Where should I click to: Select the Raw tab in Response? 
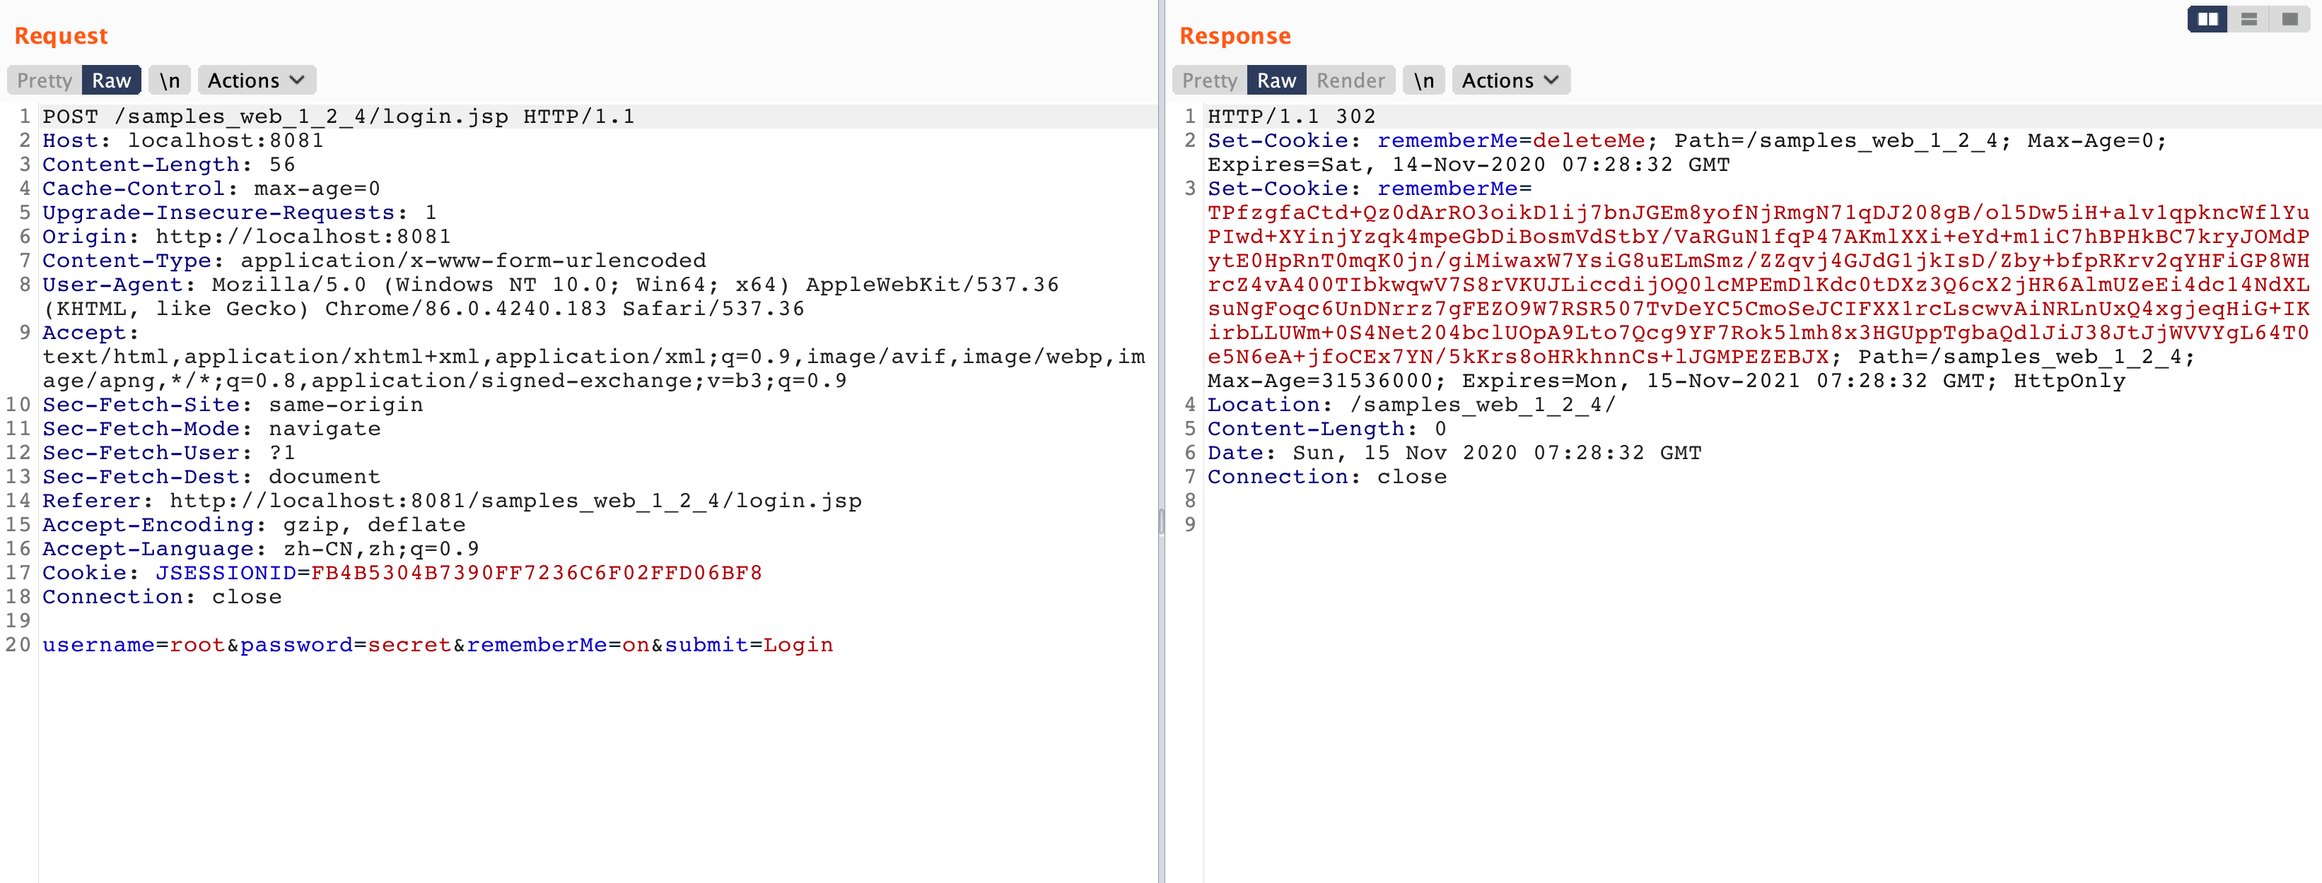1276,80
